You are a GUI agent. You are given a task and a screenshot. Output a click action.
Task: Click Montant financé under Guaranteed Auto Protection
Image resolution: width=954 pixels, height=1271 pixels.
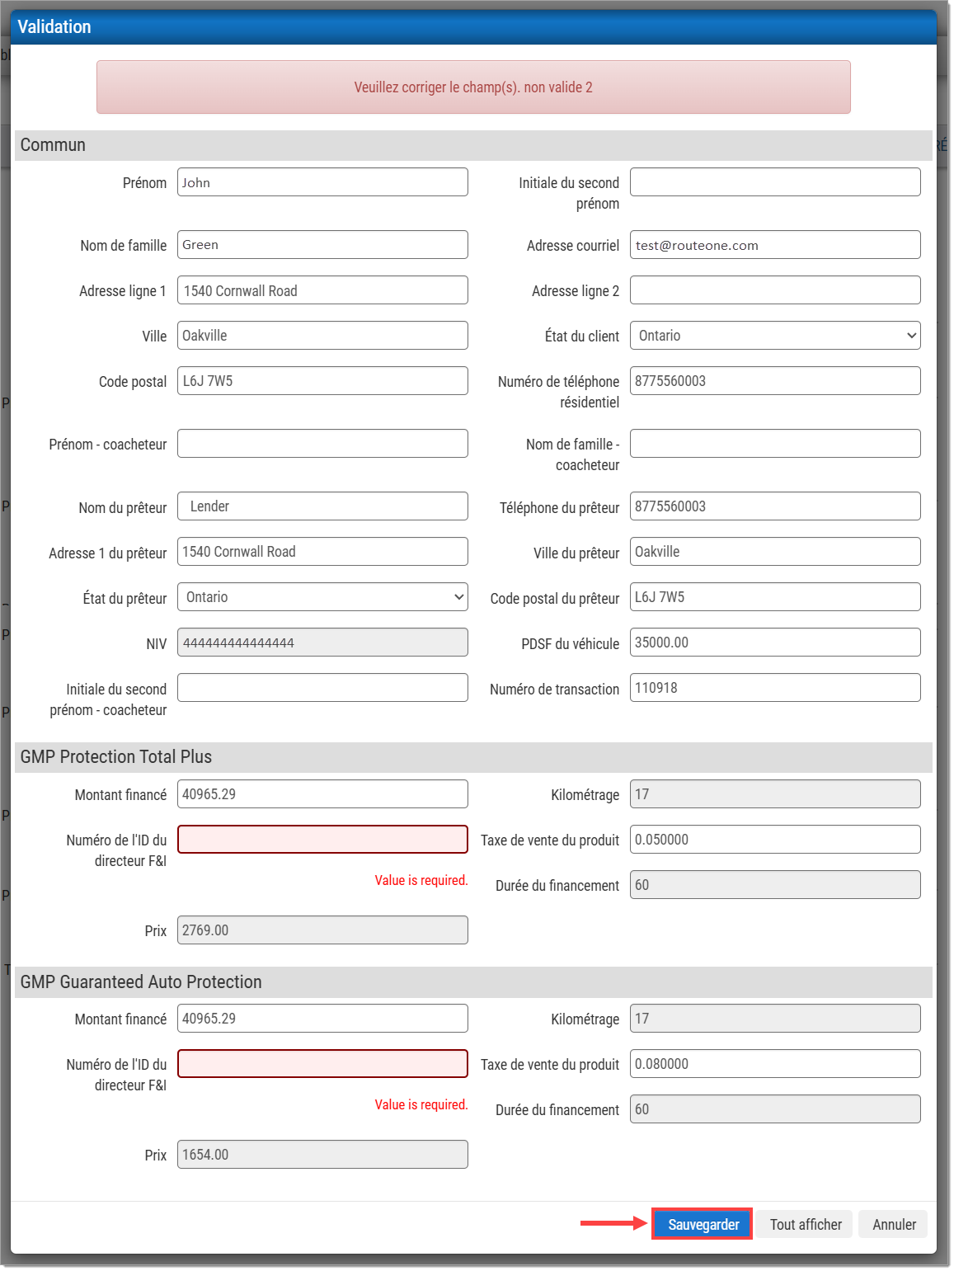pyautogui.click(x=322, y=1019)
